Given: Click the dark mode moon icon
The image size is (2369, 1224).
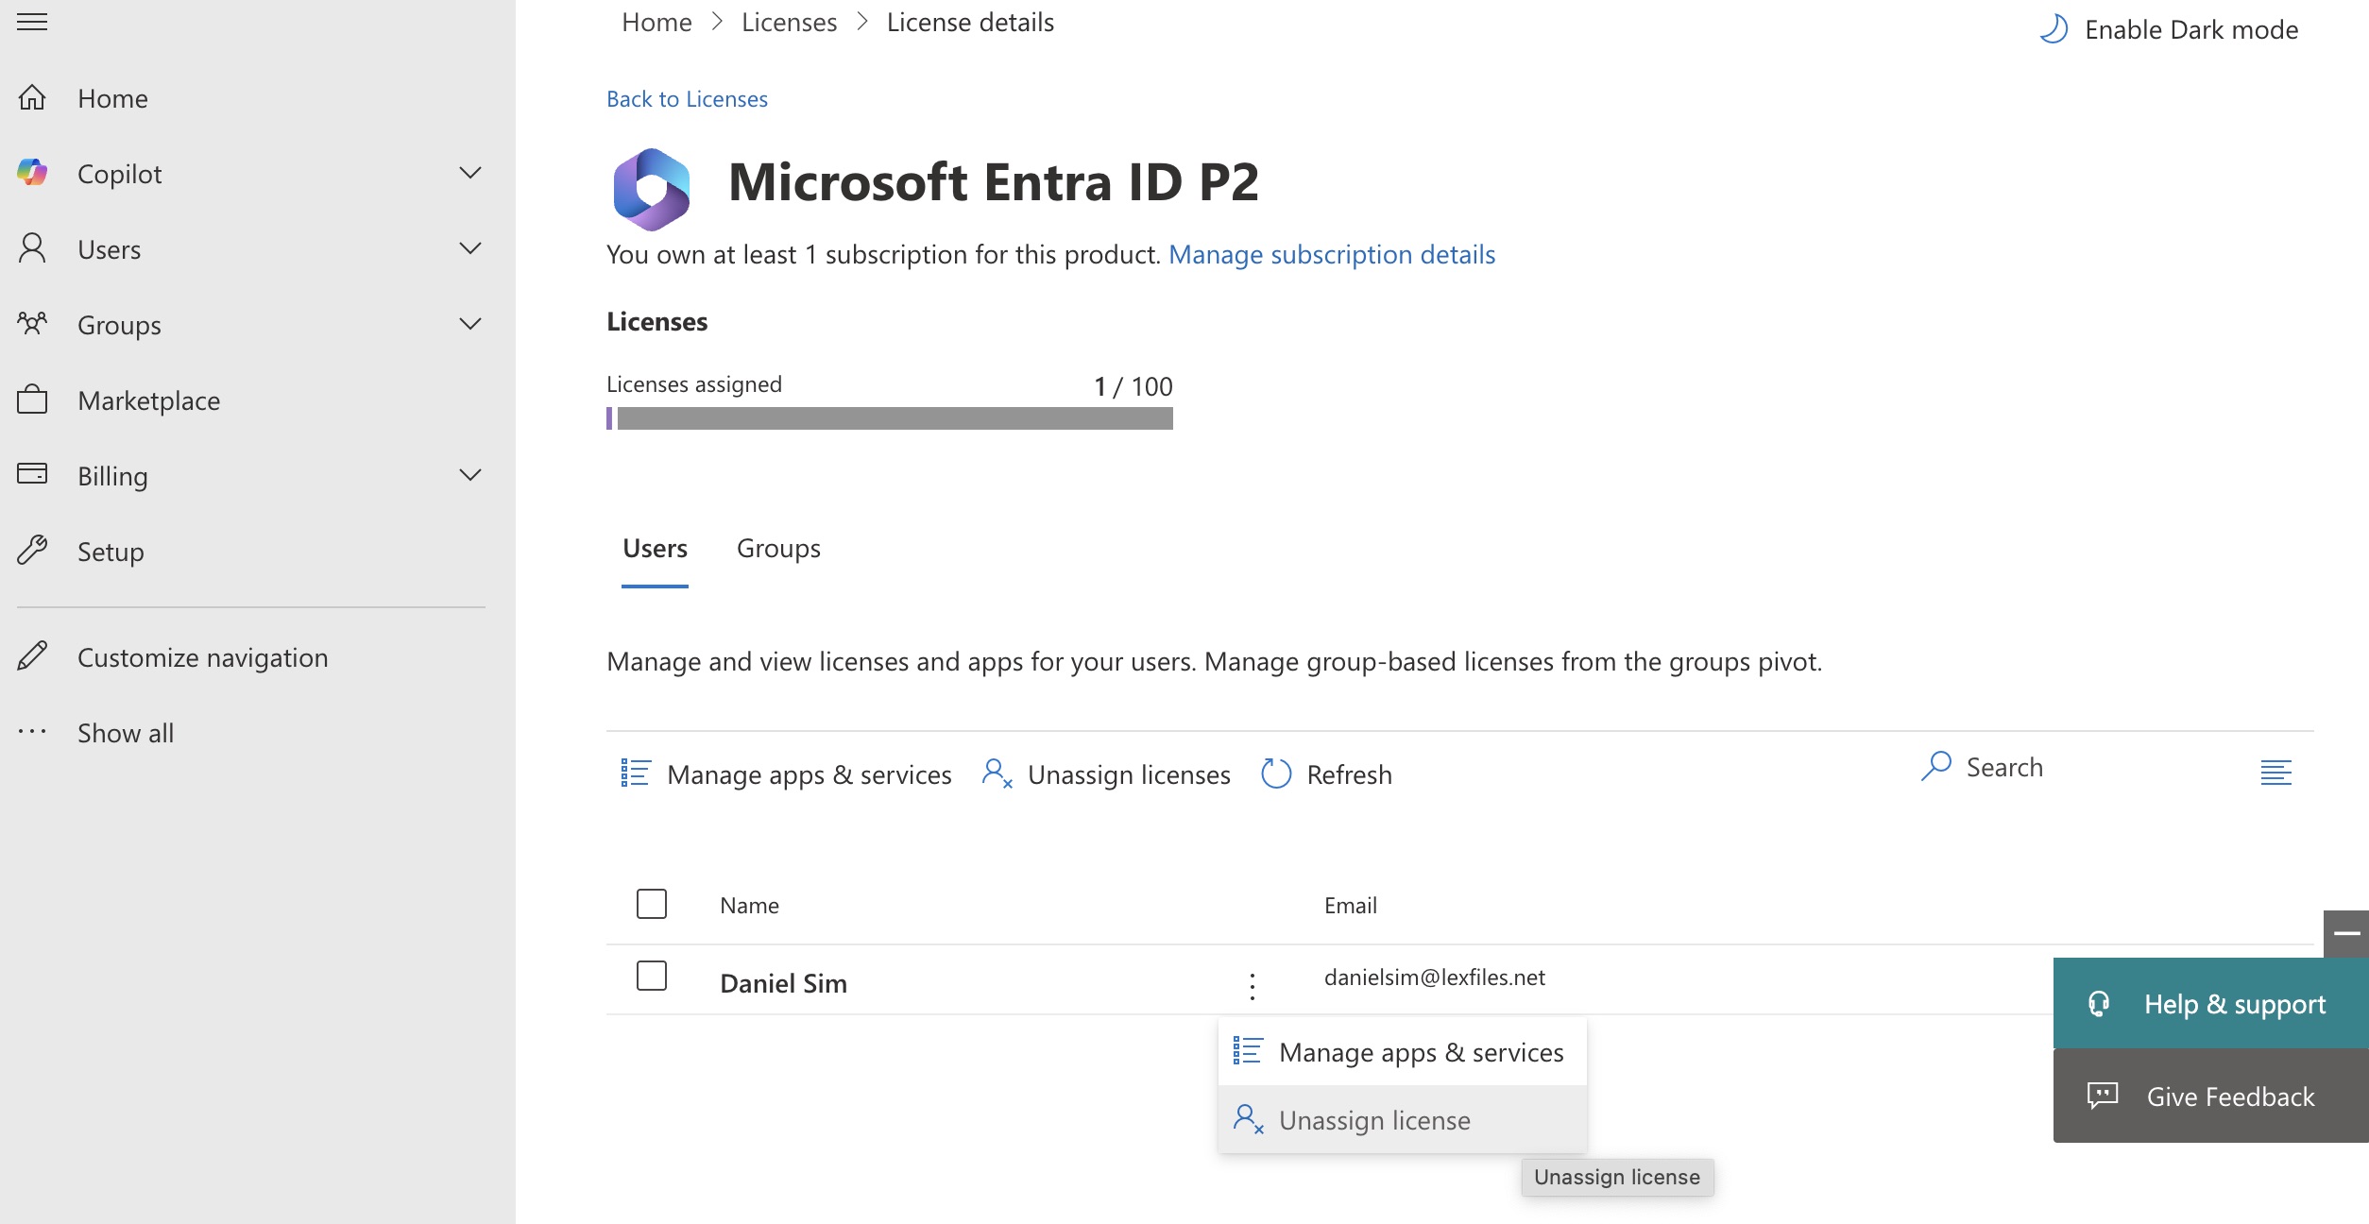Looking at the screenshot, I should 2054,29.
